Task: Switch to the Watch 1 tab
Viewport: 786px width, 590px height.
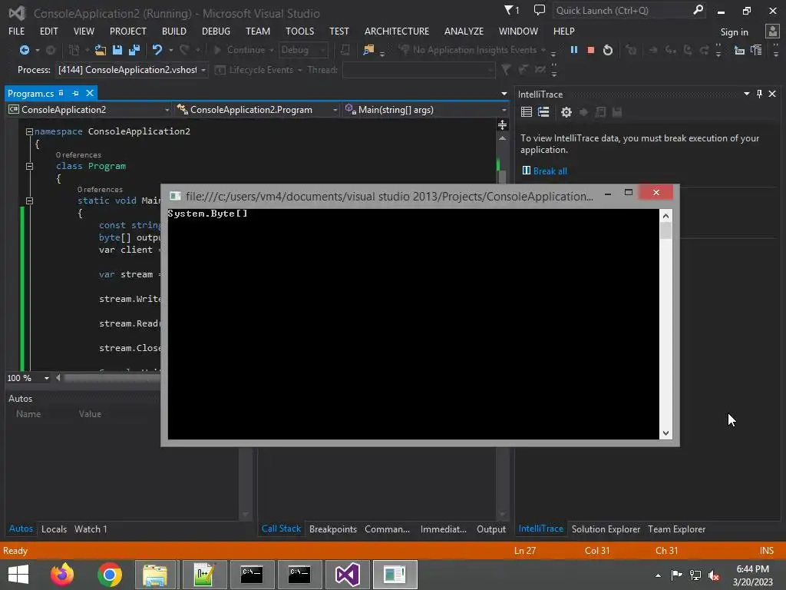Action: [91, 529]
